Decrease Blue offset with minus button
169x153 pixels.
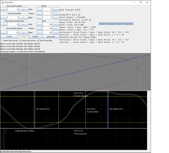39,18
